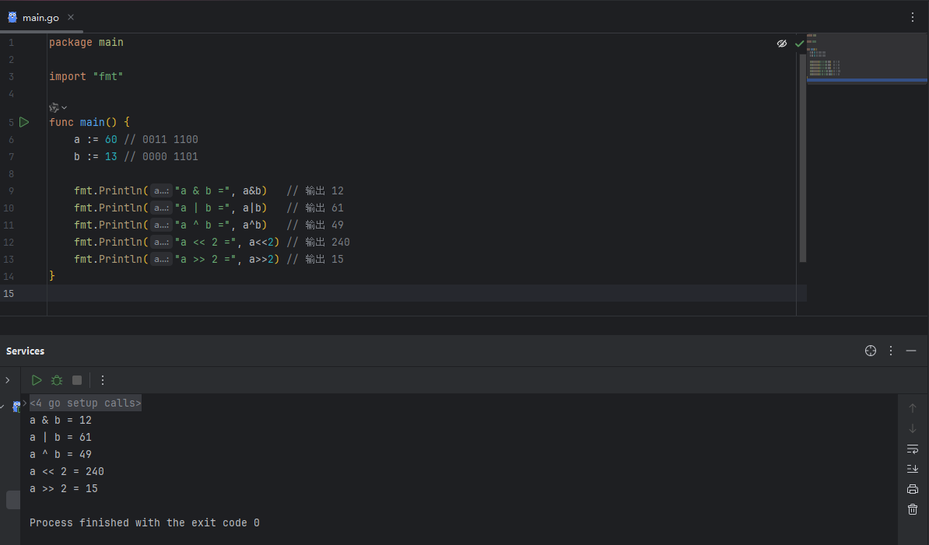Toggle the crossed-out eye icon in editor
Image resolution: width=929 pixels, height=545 pixels.
click(x=782, y=44)
